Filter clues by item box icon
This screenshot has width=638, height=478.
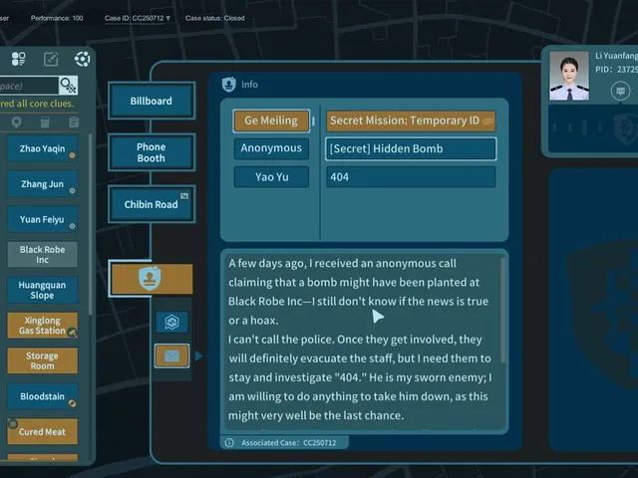tap(45, 121)
